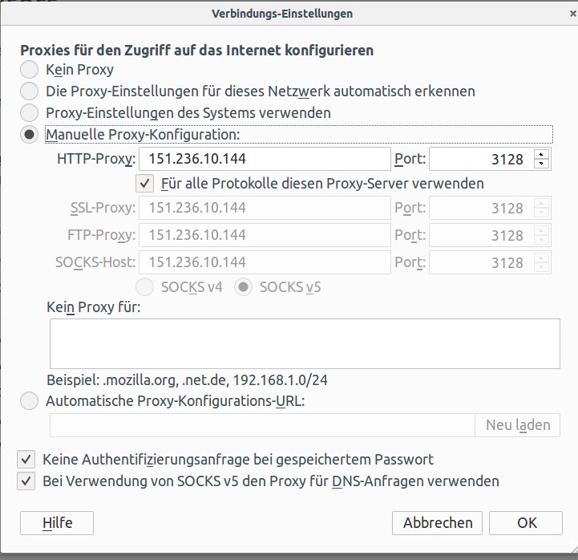Increase HTTP proxy port with up arrow
578x560 pixels.
pyautogui.click(x=541, y=154)
